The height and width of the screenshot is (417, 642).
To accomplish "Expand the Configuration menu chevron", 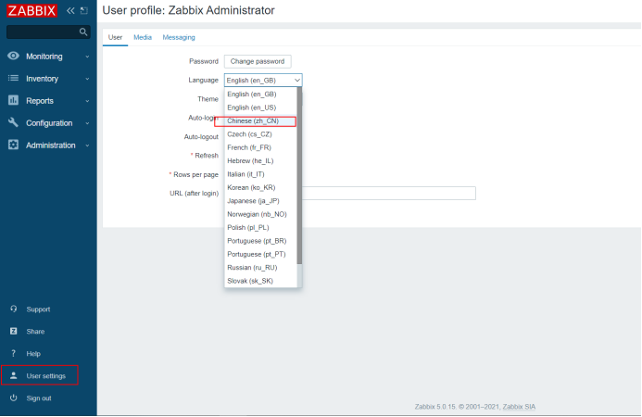I will pos(87,123).
